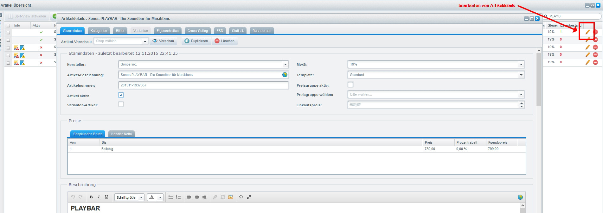Decrease the Einkaufspreis with the down arrow
Viewport: 603px width, 213px height.
(522, 107)
